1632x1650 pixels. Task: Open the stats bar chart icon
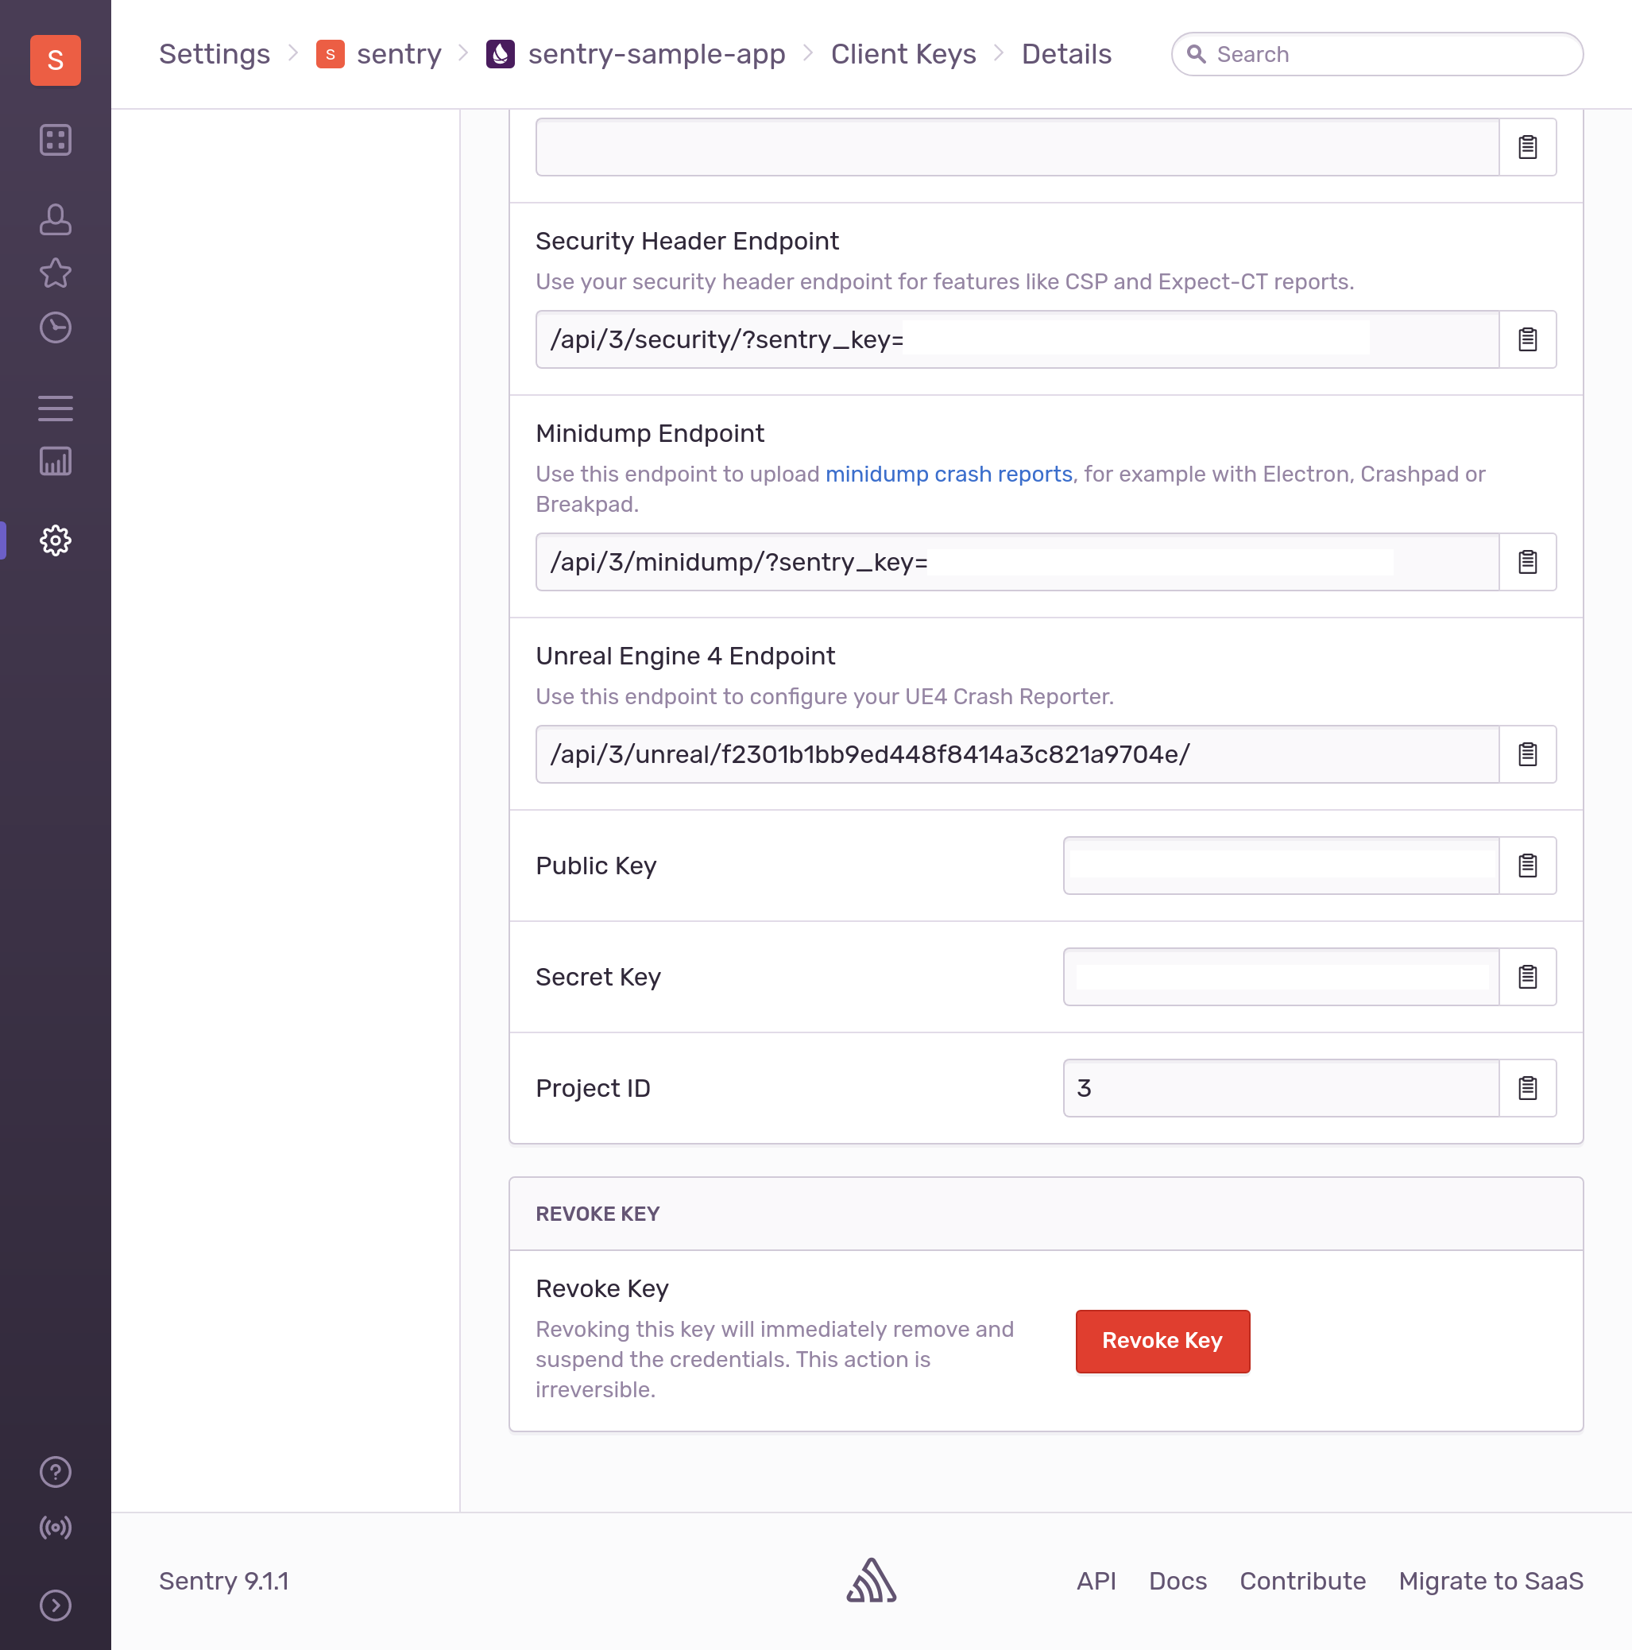tap(56, 461)
